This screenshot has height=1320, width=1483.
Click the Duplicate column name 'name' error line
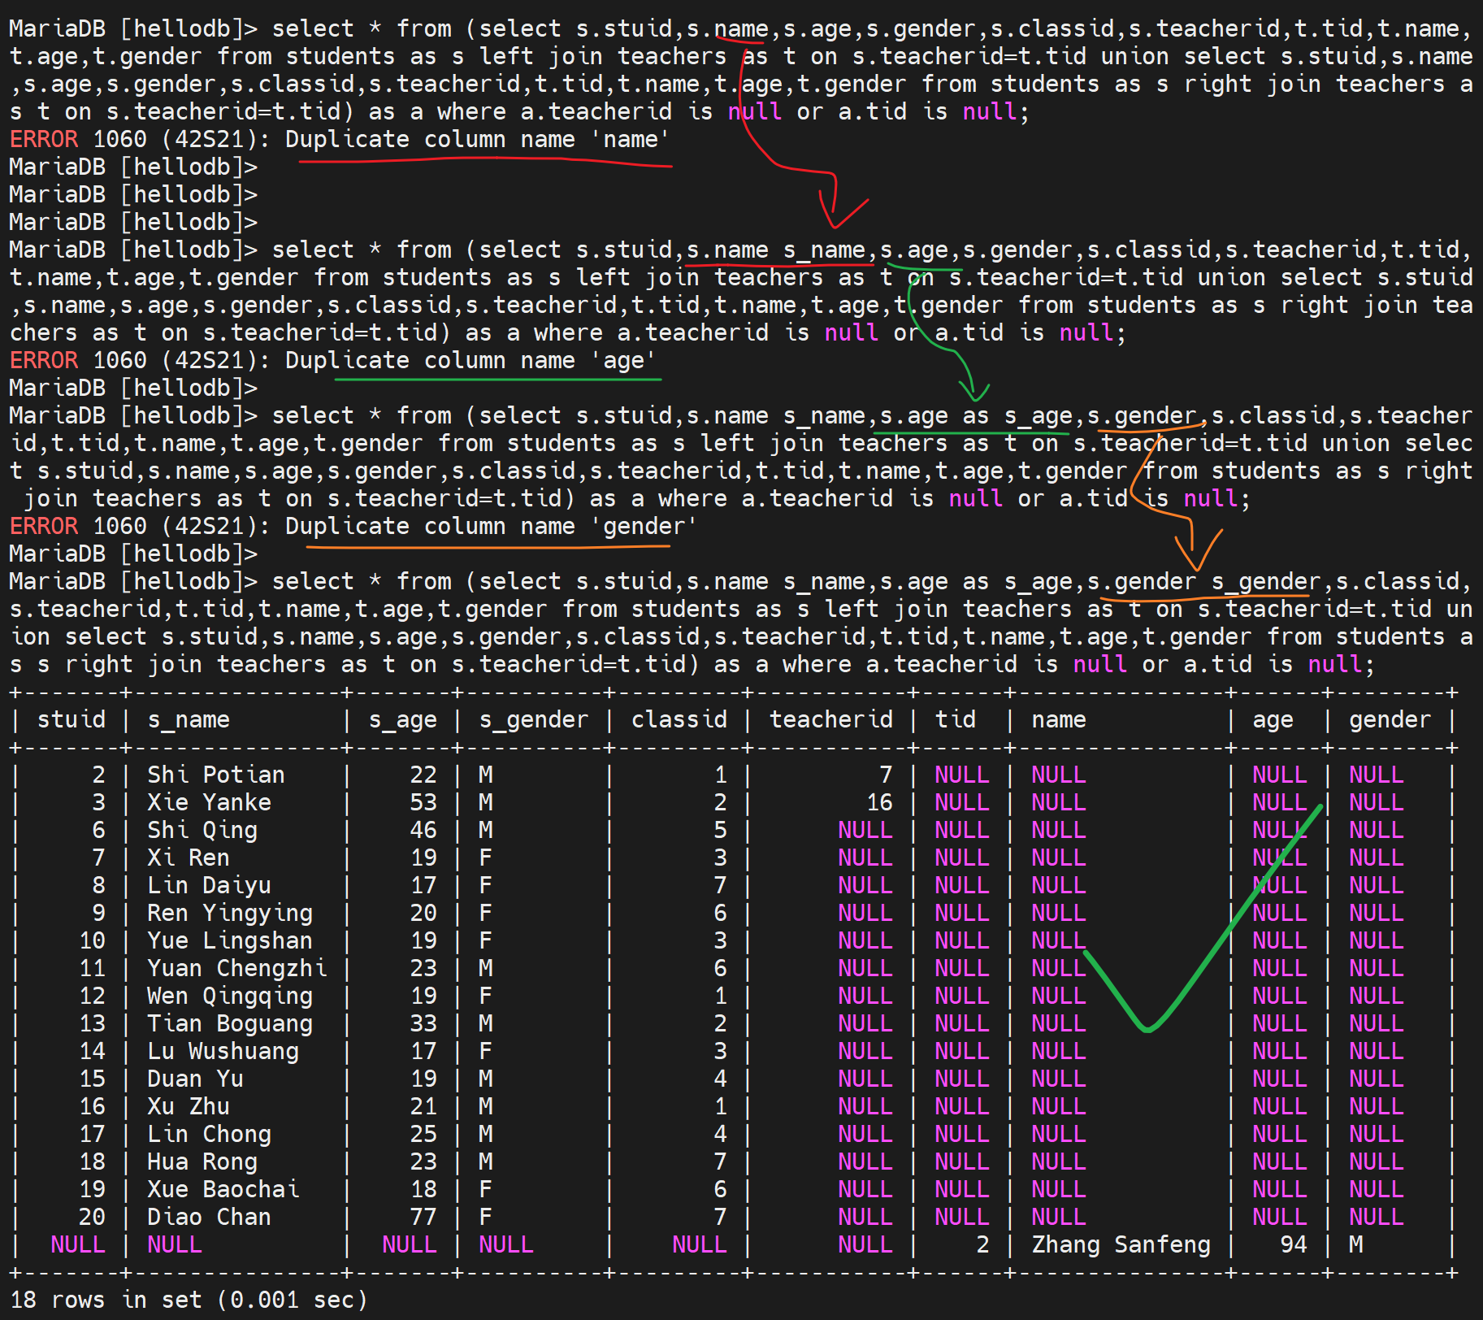[340, 140]
